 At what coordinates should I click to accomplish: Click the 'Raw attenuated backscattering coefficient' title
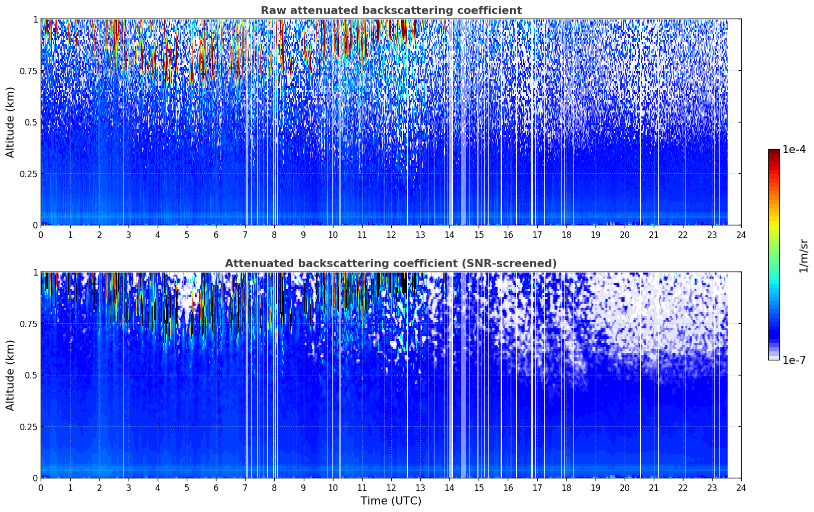tap(391, 11)
